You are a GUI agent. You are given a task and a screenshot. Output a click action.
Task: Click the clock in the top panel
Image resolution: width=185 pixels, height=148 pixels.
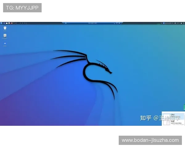[x=178, y=23]
